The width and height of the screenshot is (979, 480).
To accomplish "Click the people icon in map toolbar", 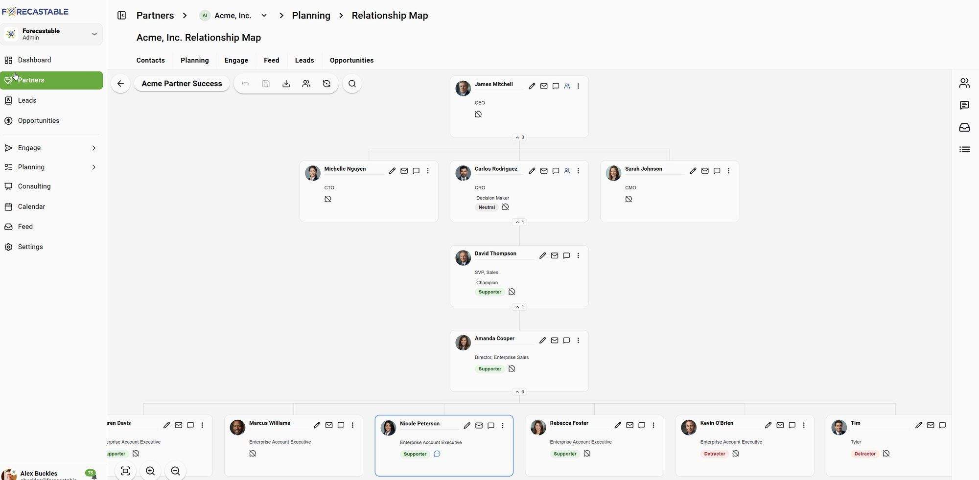I will coord(306,84).
